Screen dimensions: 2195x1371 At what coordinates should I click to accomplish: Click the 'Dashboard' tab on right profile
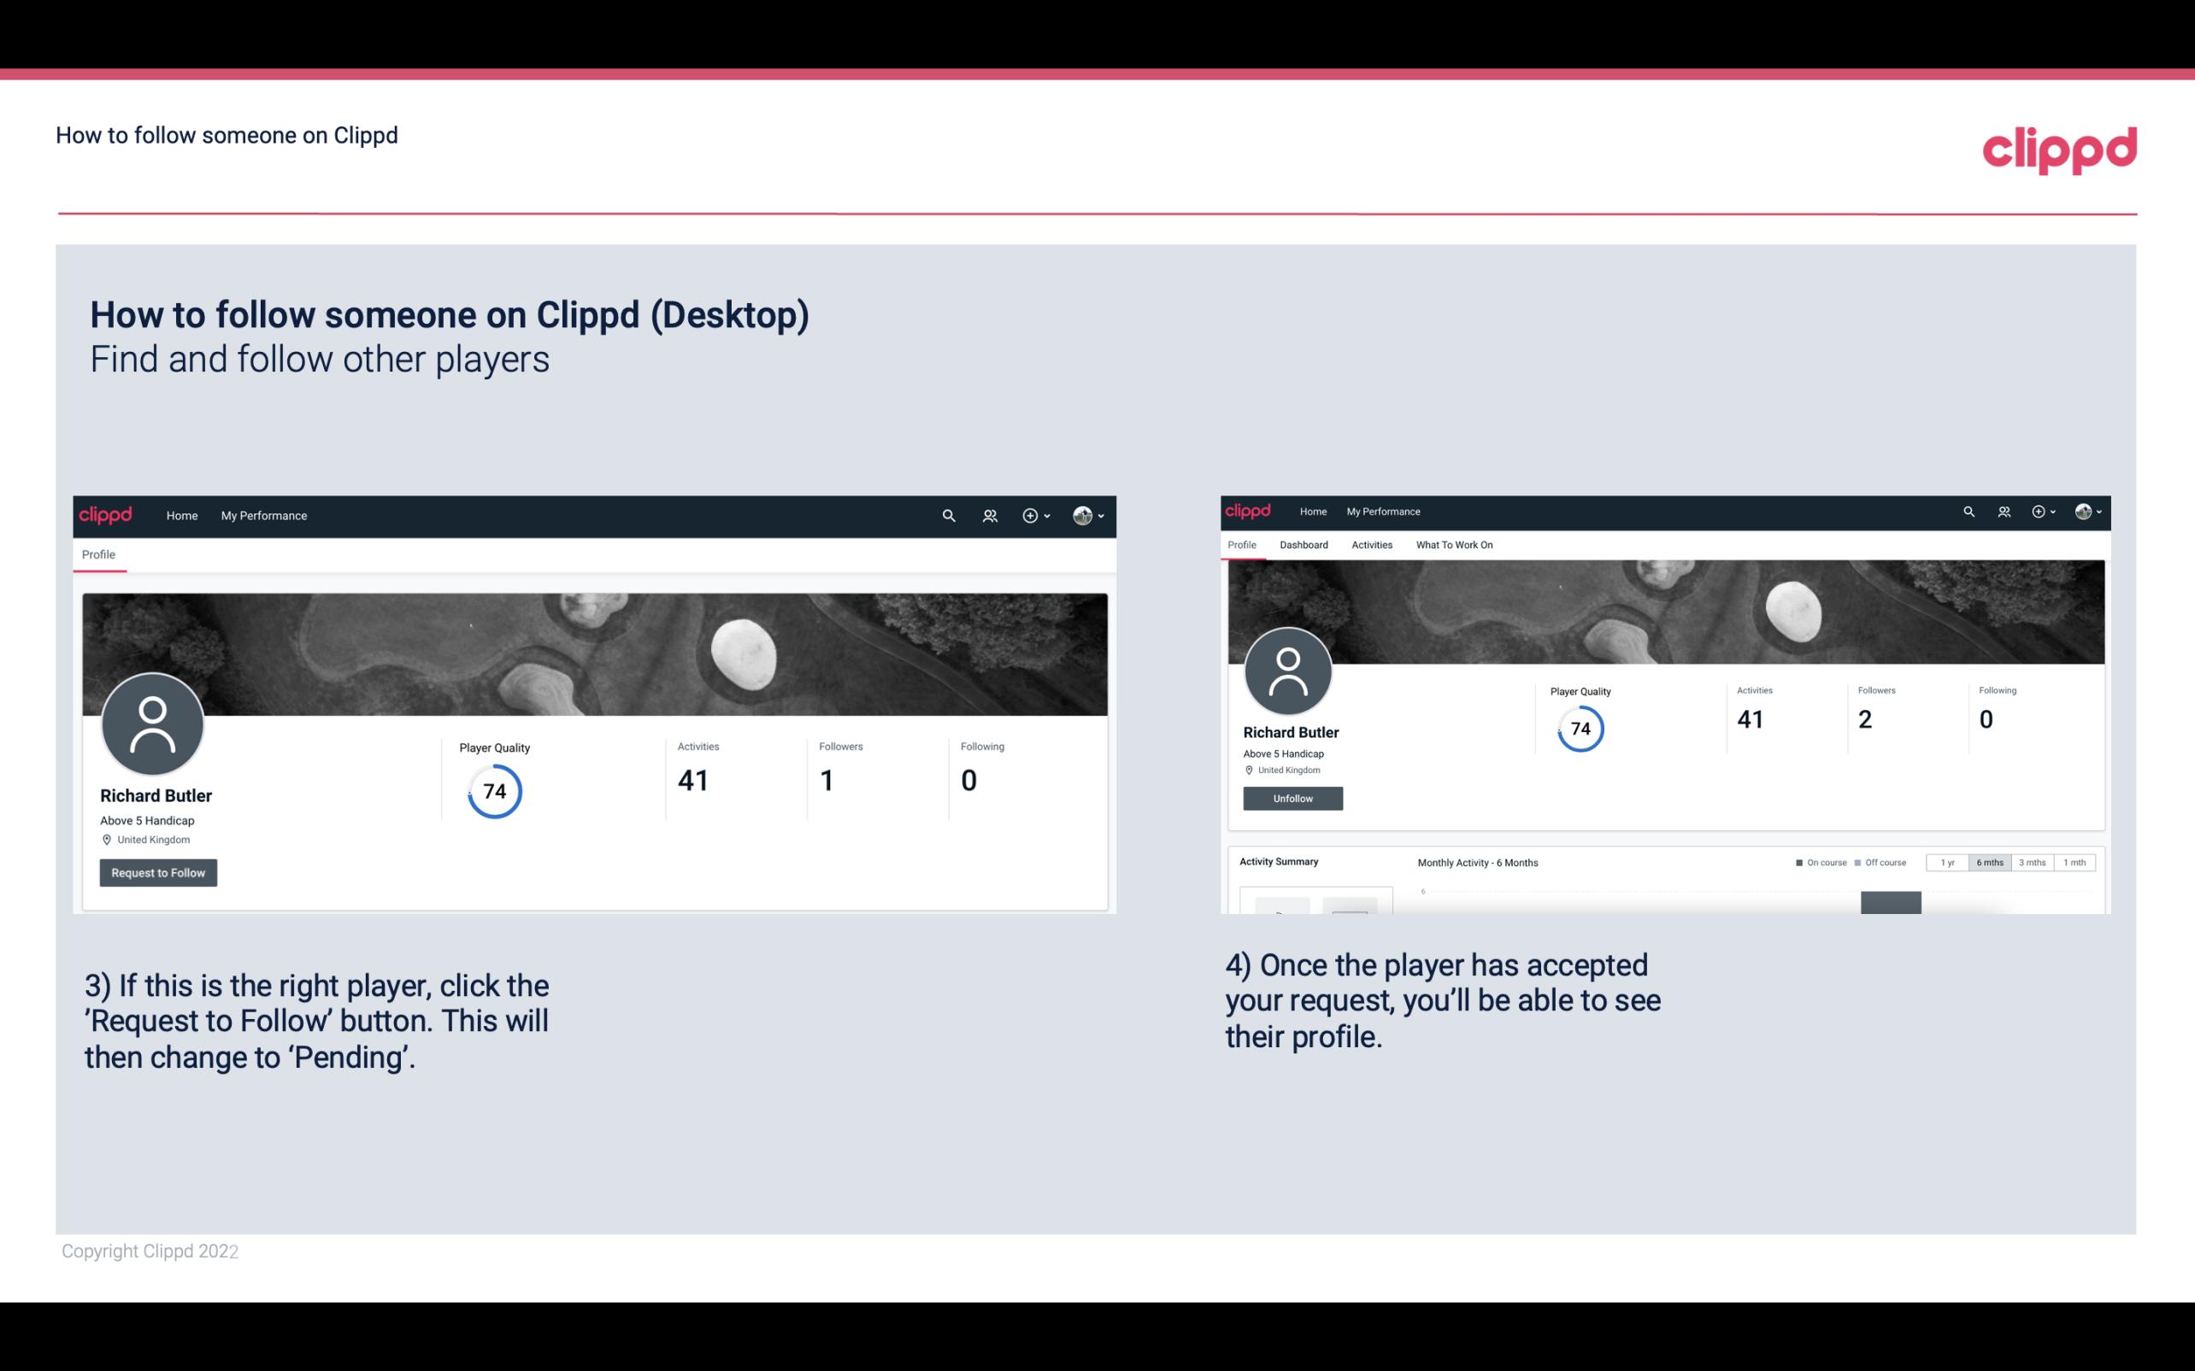coord(1303,543)
